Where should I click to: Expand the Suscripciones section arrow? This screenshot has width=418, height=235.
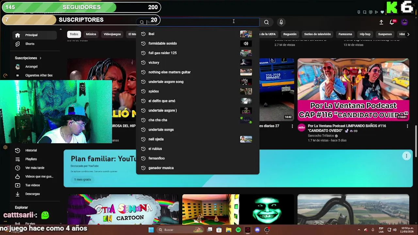tap(40, 58)
